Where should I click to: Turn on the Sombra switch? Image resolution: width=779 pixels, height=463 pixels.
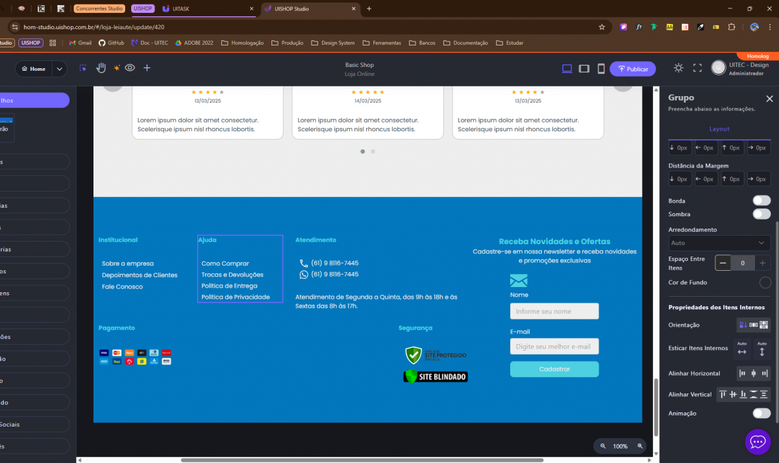761,214
